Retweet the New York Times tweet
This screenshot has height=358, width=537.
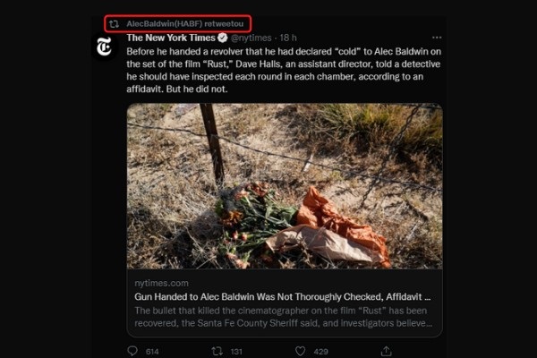point(214,351)
